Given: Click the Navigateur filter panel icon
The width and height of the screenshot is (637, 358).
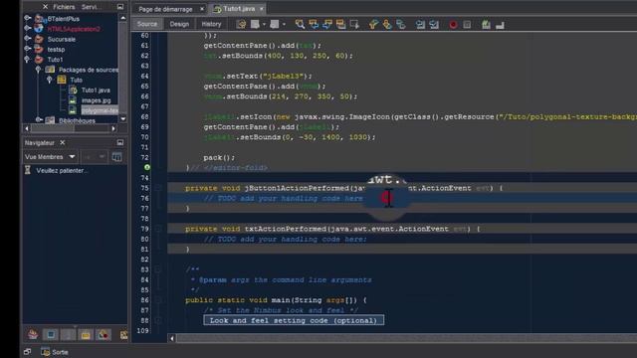Looking at the screenshot, I should (117, 157).
